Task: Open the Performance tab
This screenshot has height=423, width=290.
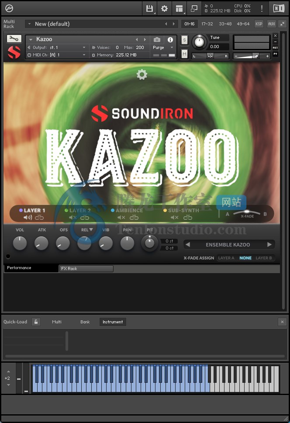Action: [x=31, y=268]
